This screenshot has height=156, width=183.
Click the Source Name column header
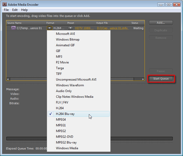click(x=26, y=23)
